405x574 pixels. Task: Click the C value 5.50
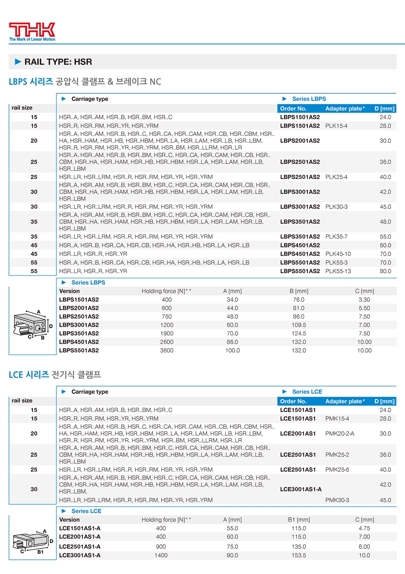[x=364, y=308]
